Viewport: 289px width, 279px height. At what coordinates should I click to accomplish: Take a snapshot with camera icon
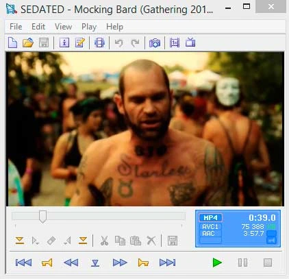pyautogui.click(x=155, y=43)
